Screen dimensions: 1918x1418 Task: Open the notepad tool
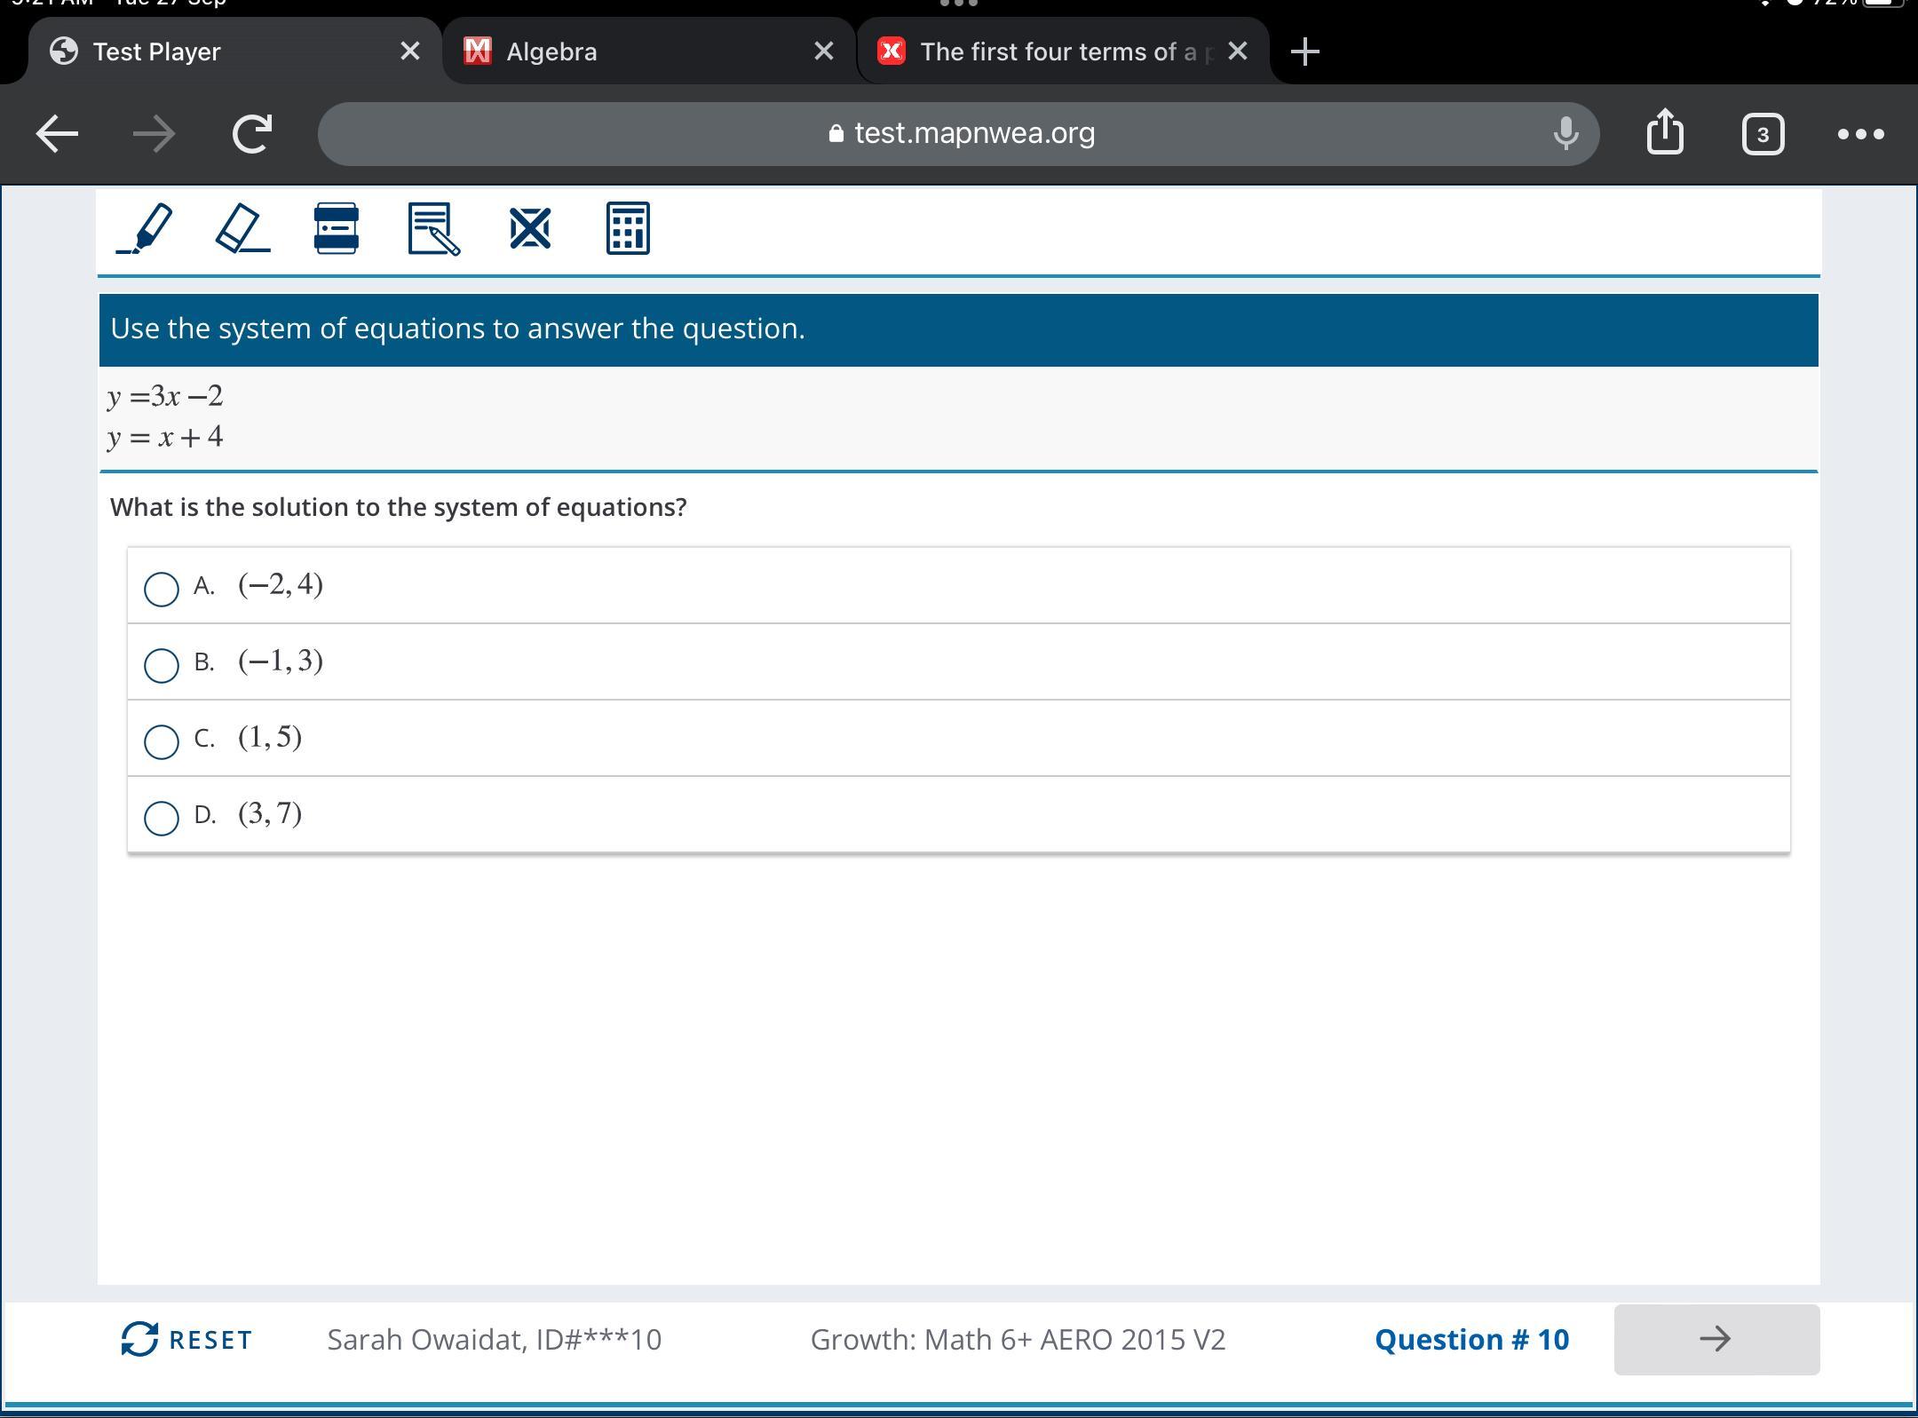pos(433,229)
